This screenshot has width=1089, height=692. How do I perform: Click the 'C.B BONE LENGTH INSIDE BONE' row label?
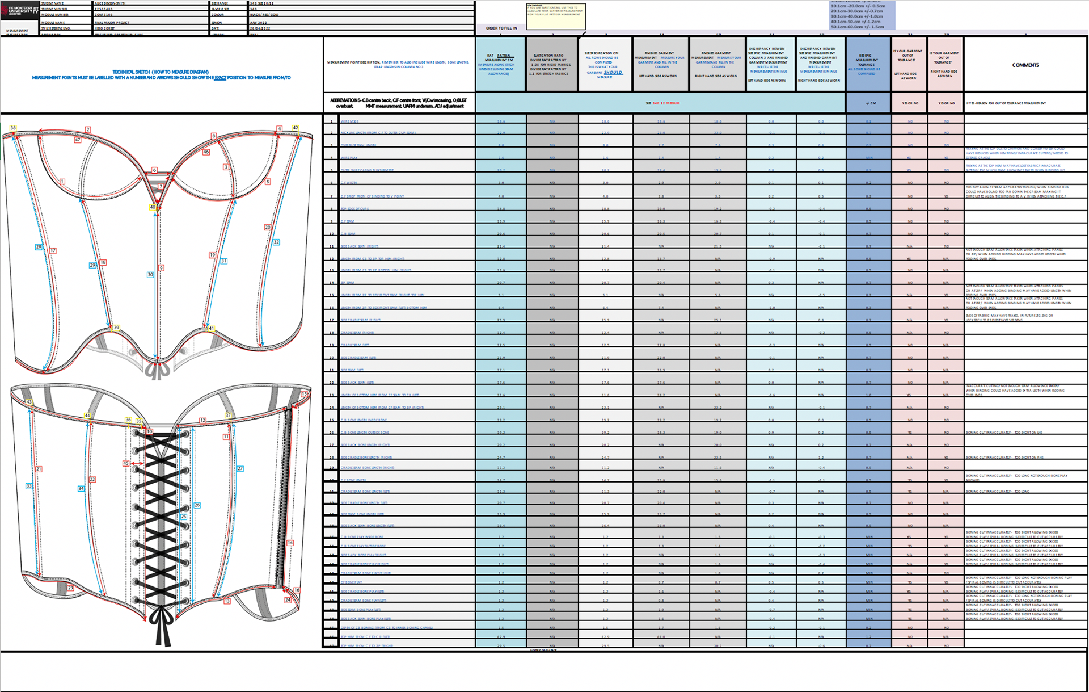(x=364, y=420)
